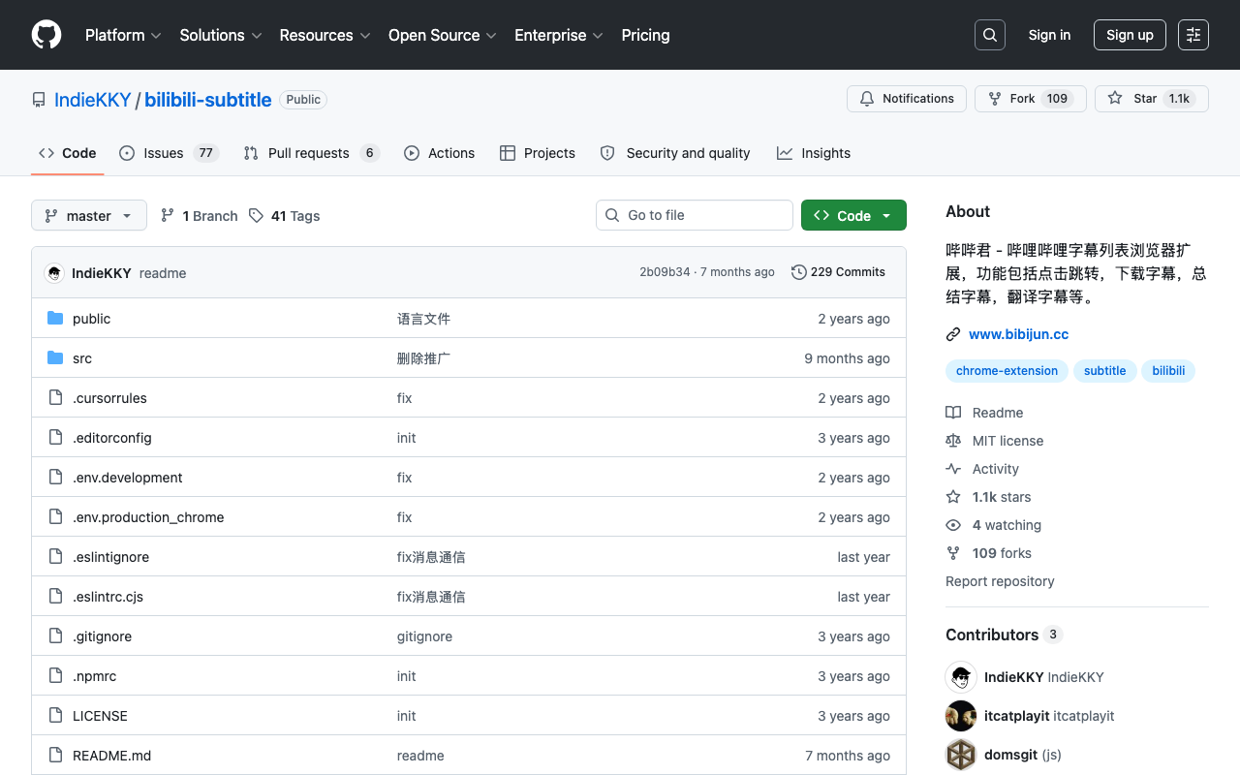Click the public folder icon
This screenshot has height=775, width=1240.
pyautogui.click(x=55, y=319)
